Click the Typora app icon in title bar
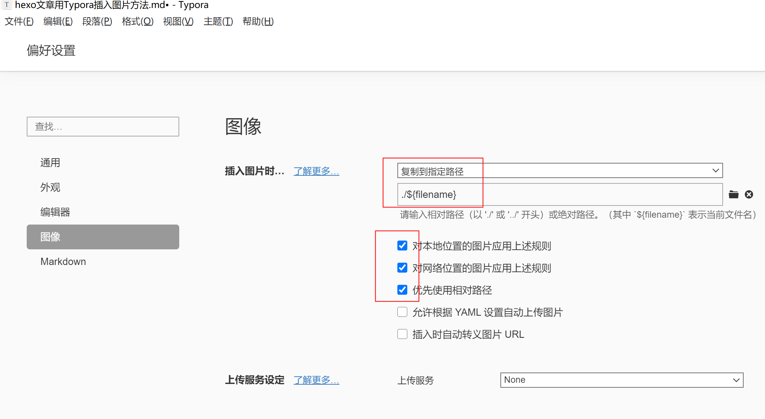This screenshot has height=419, width=765. point(6,5)
